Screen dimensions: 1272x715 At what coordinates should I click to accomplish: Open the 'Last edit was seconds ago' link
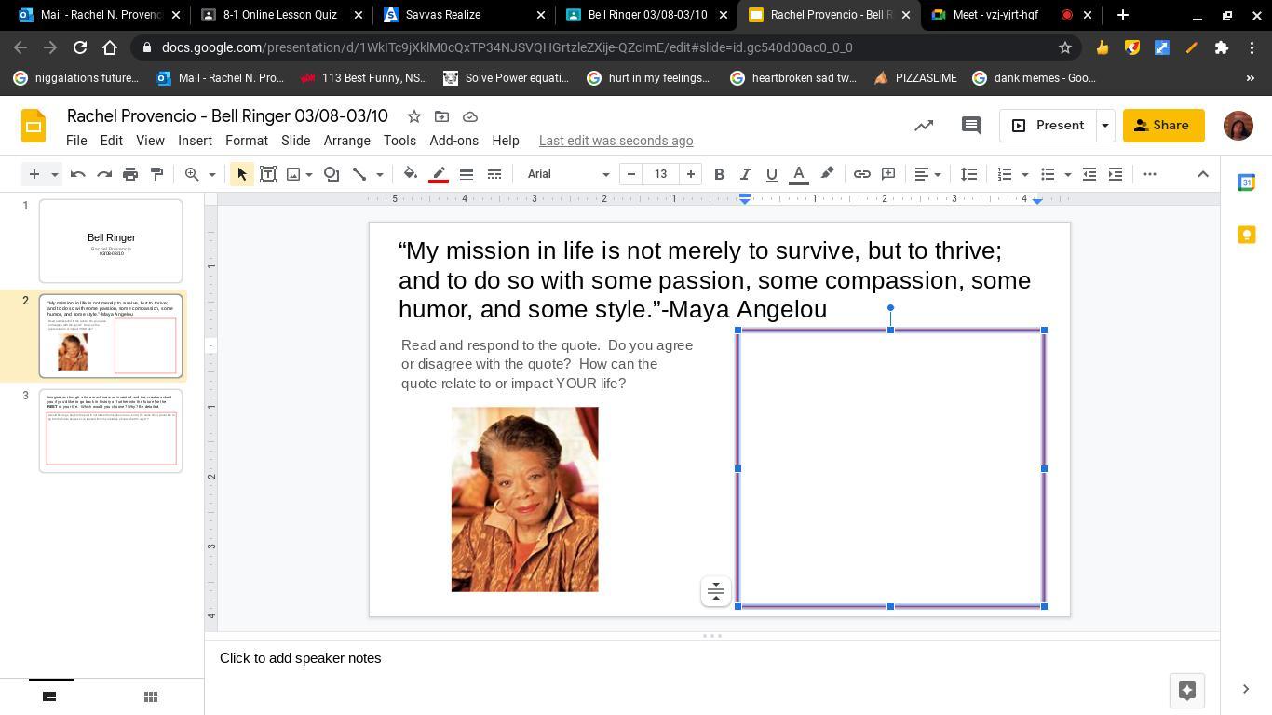(616, 141)
